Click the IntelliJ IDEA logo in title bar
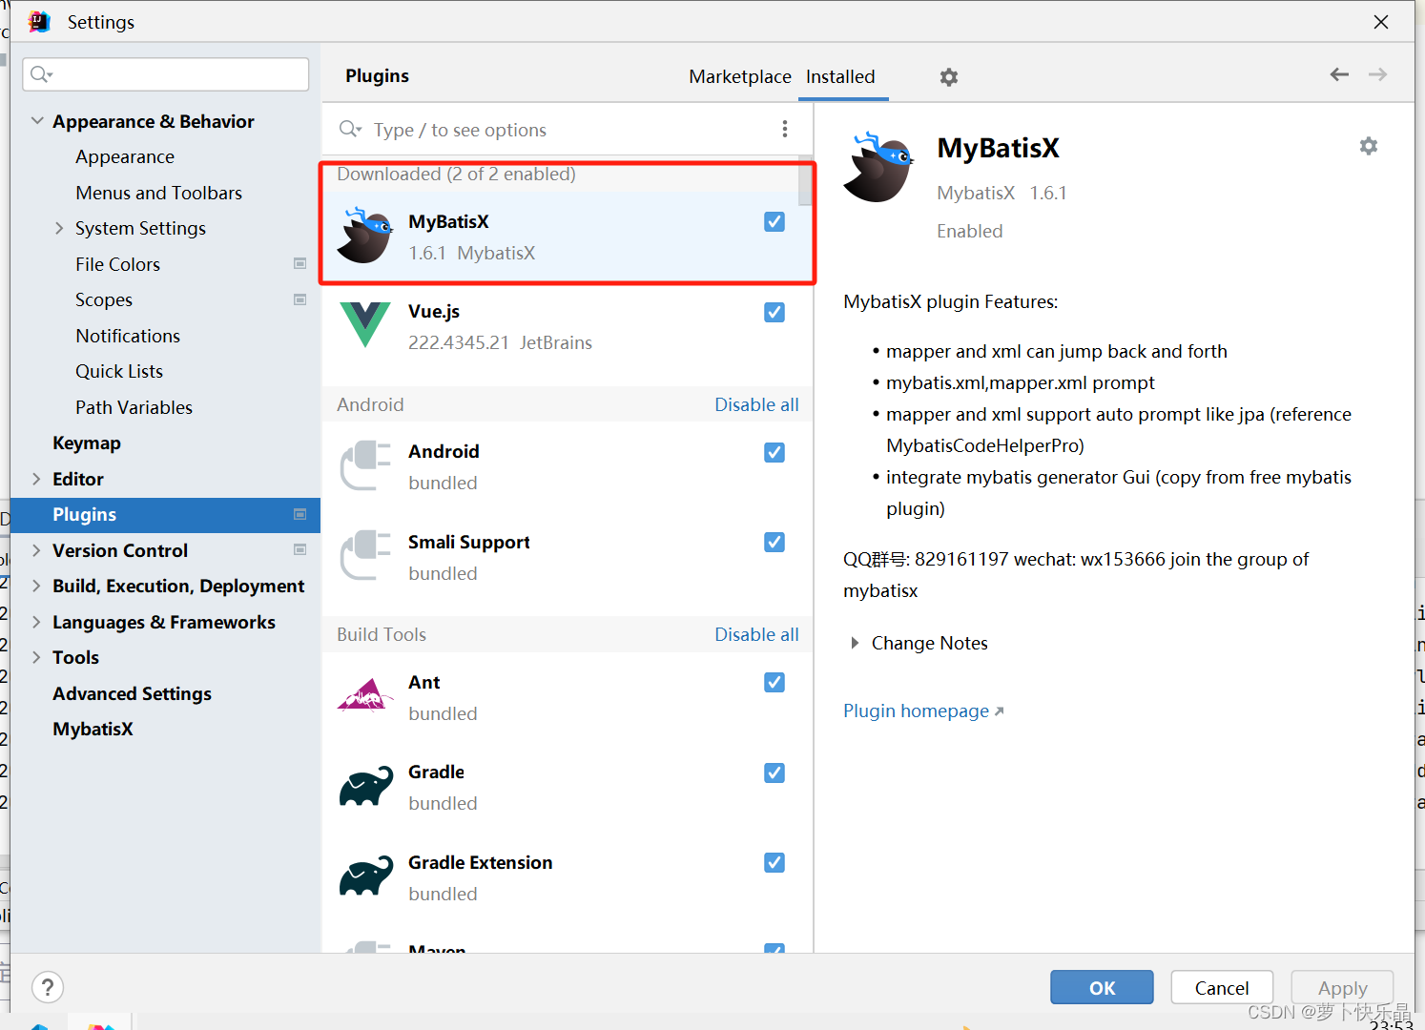Viewport: 1425px width, 1030px height. 39,22
